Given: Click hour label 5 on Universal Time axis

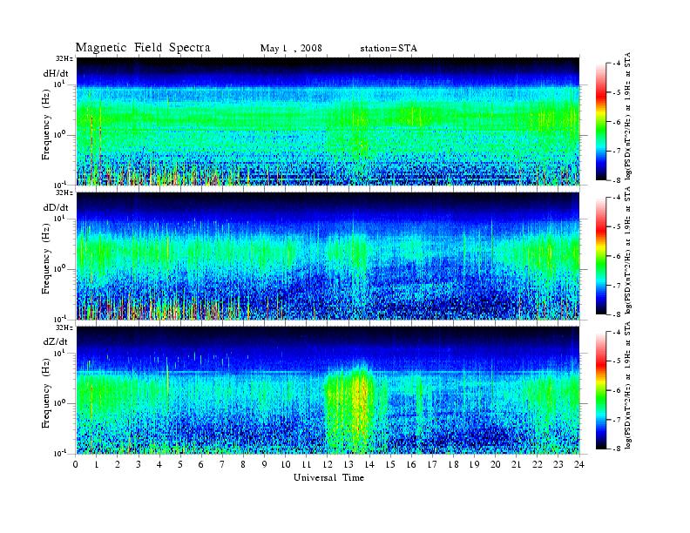Looking at the screenshot, I should [x=180, y=464].
